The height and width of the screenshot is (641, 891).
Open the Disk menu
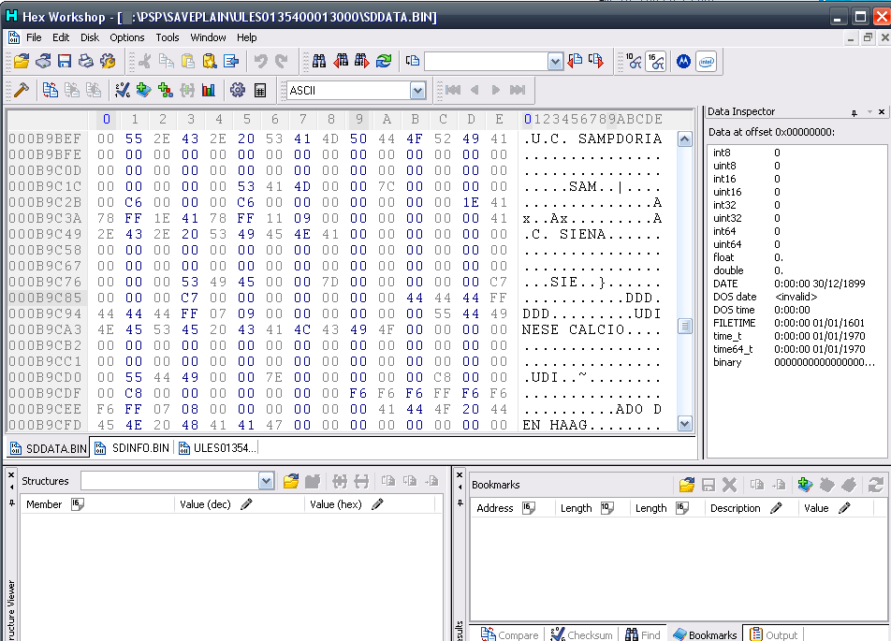[90, 37]
